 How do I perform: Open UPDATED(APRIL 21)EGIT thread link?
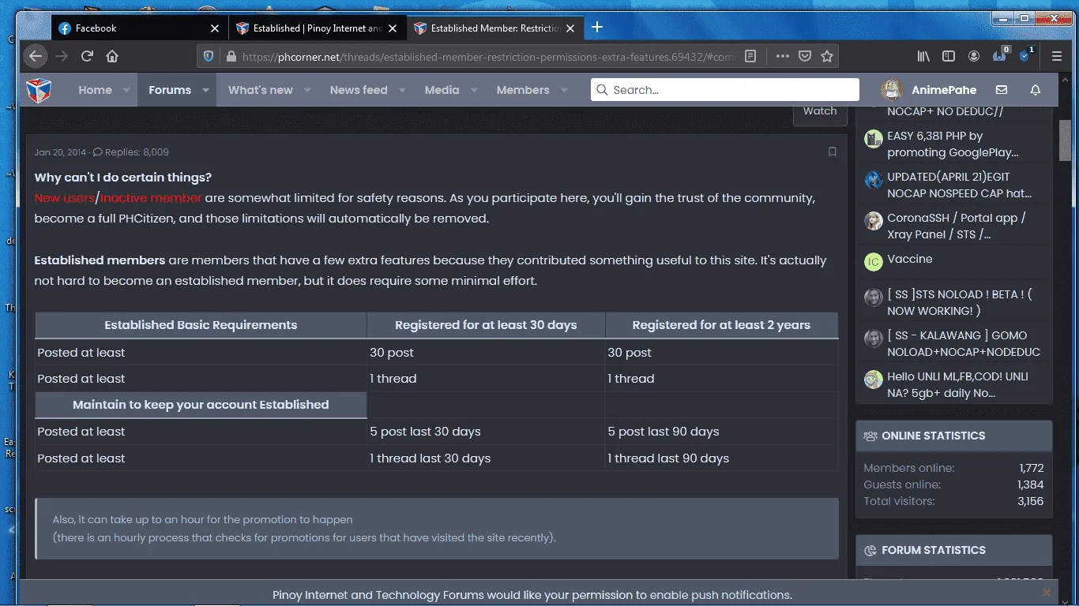point(959,185)
